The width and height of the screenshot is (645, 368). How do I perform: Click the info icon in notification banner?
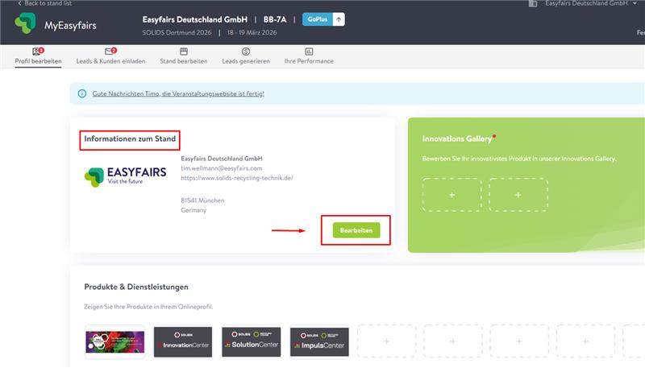pyautogui.click(x=82, y=94)
